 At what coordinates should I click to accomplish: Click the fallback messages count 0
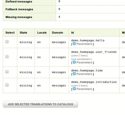(59, 9)
